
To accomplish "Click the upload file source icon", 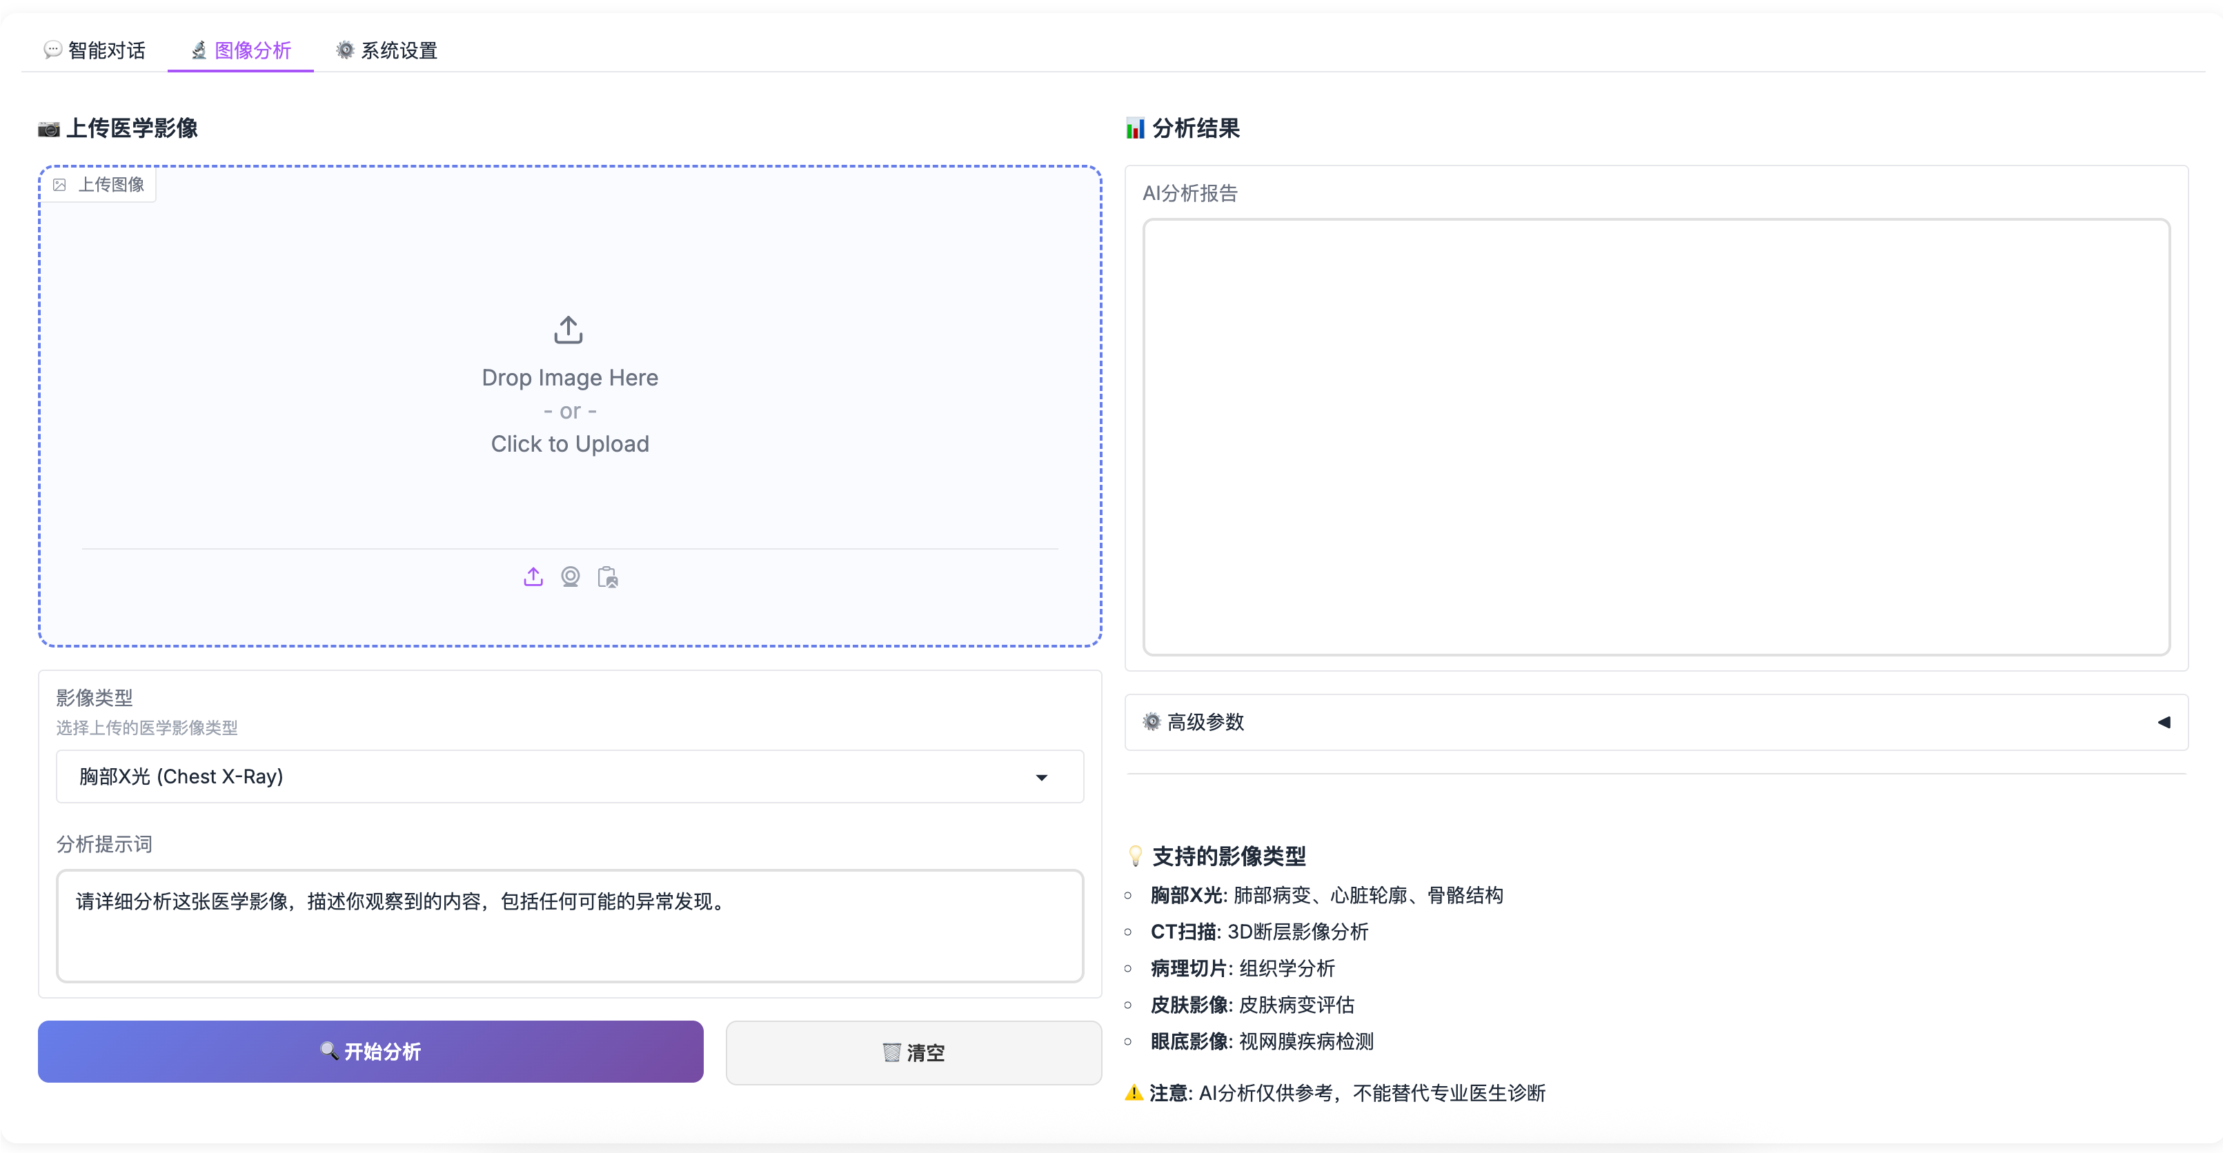I will point(533,576).
